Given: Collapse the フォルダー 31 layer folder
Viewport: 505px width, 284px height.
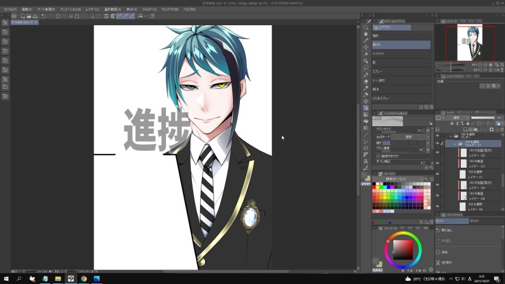Looking at the screenshot, I should click(454, 144).
